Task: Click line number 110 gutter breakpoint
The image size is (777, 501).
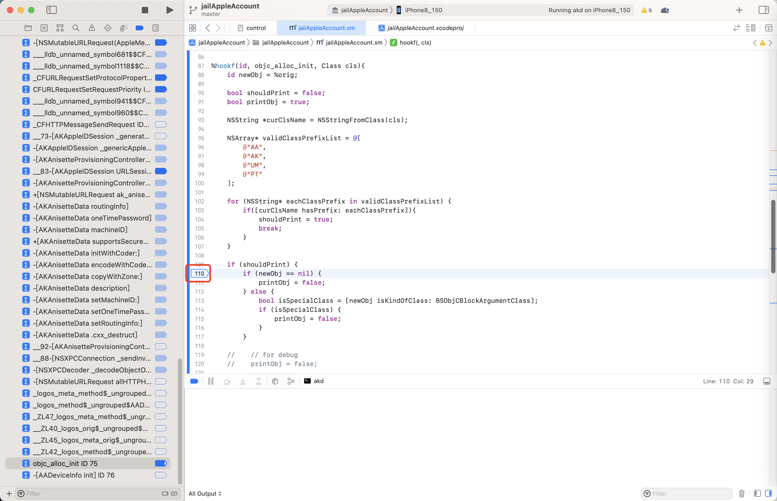Action: click(199, 274)
